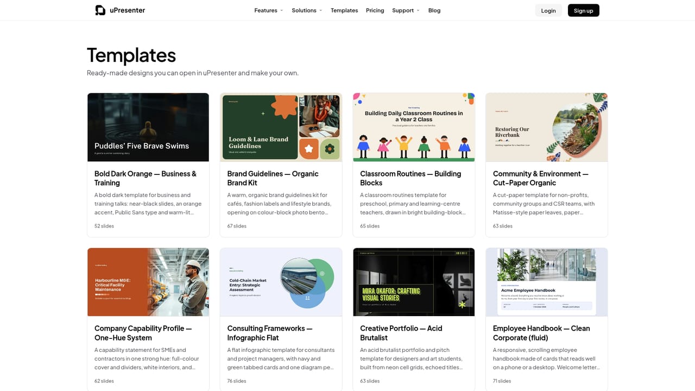Image resolution: width=695 pixels, height=391 pixels.
Task: Open Classroom Routines — Building Blocks title
Action: click(x=410, y=178)
